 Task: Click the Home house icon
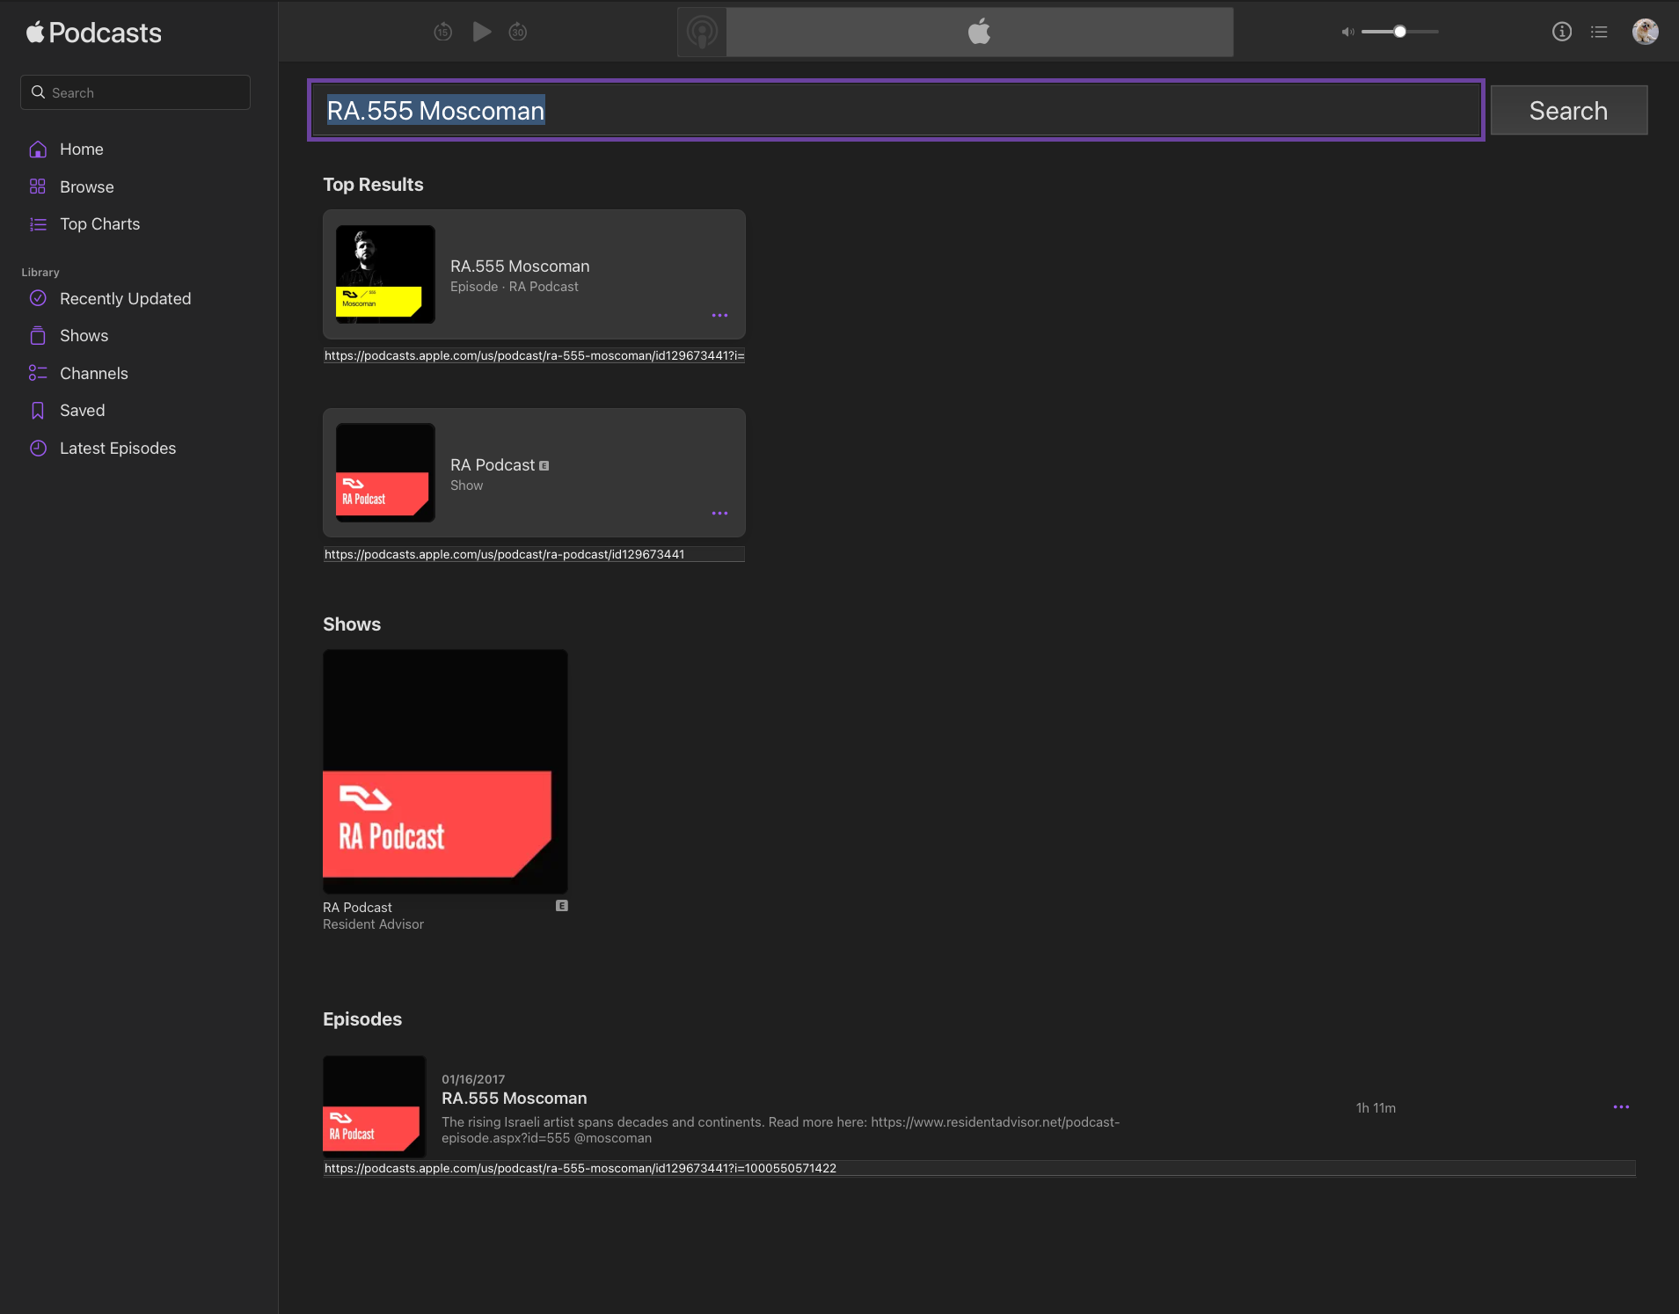click(38, 150)
